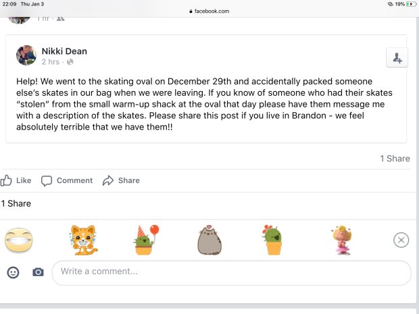The width and height of the screenshot is (419, 314).
Task: Click Nikki Dean's profile picture
Action: [26, 55]
